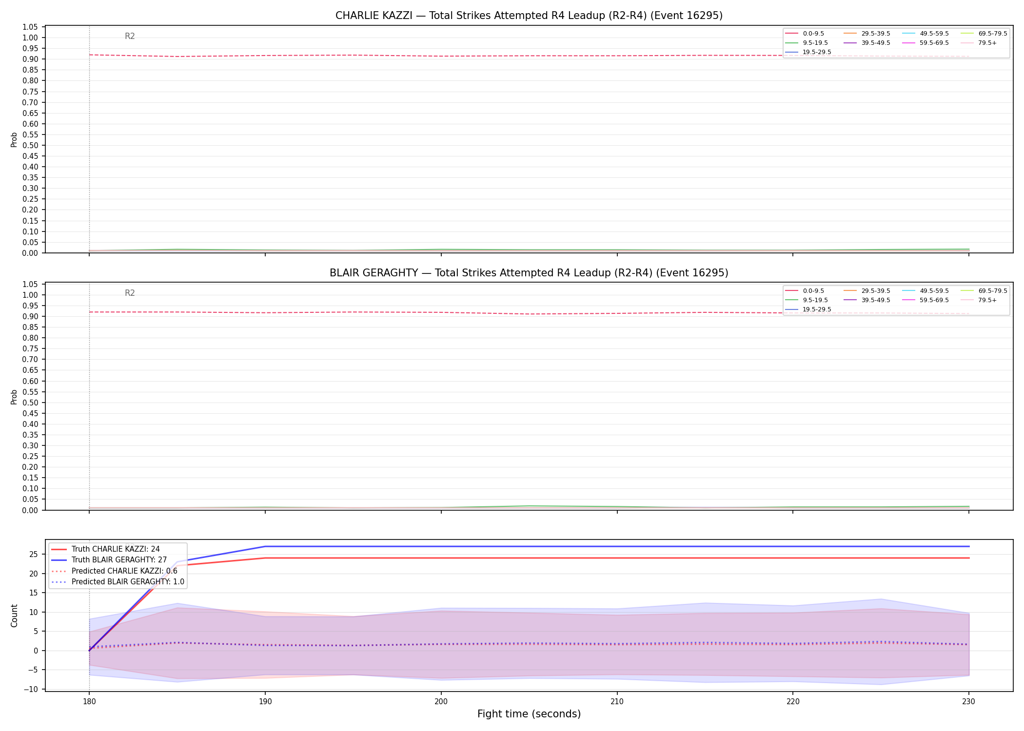Click the 15 tick on the Count axis
Image resolution: width=1024 pixels, height=731 pixels.
click(34, 593)
